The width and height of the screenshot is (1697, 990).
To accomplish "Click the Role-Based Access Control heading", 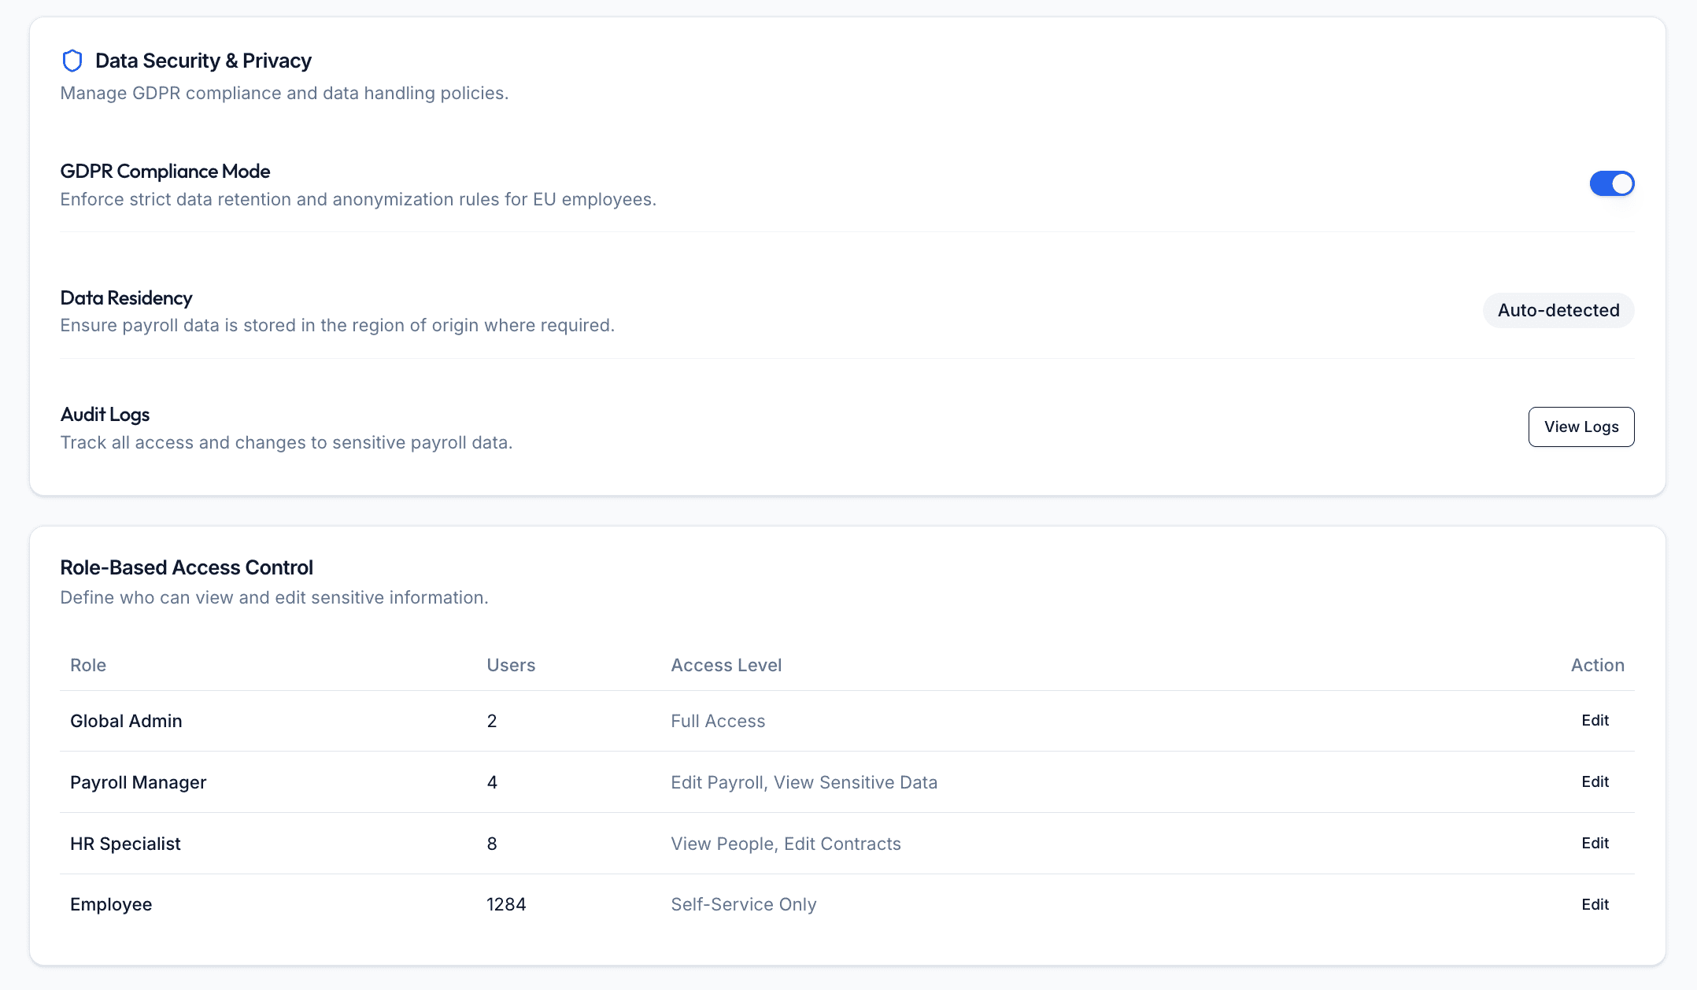I will 187,567.
